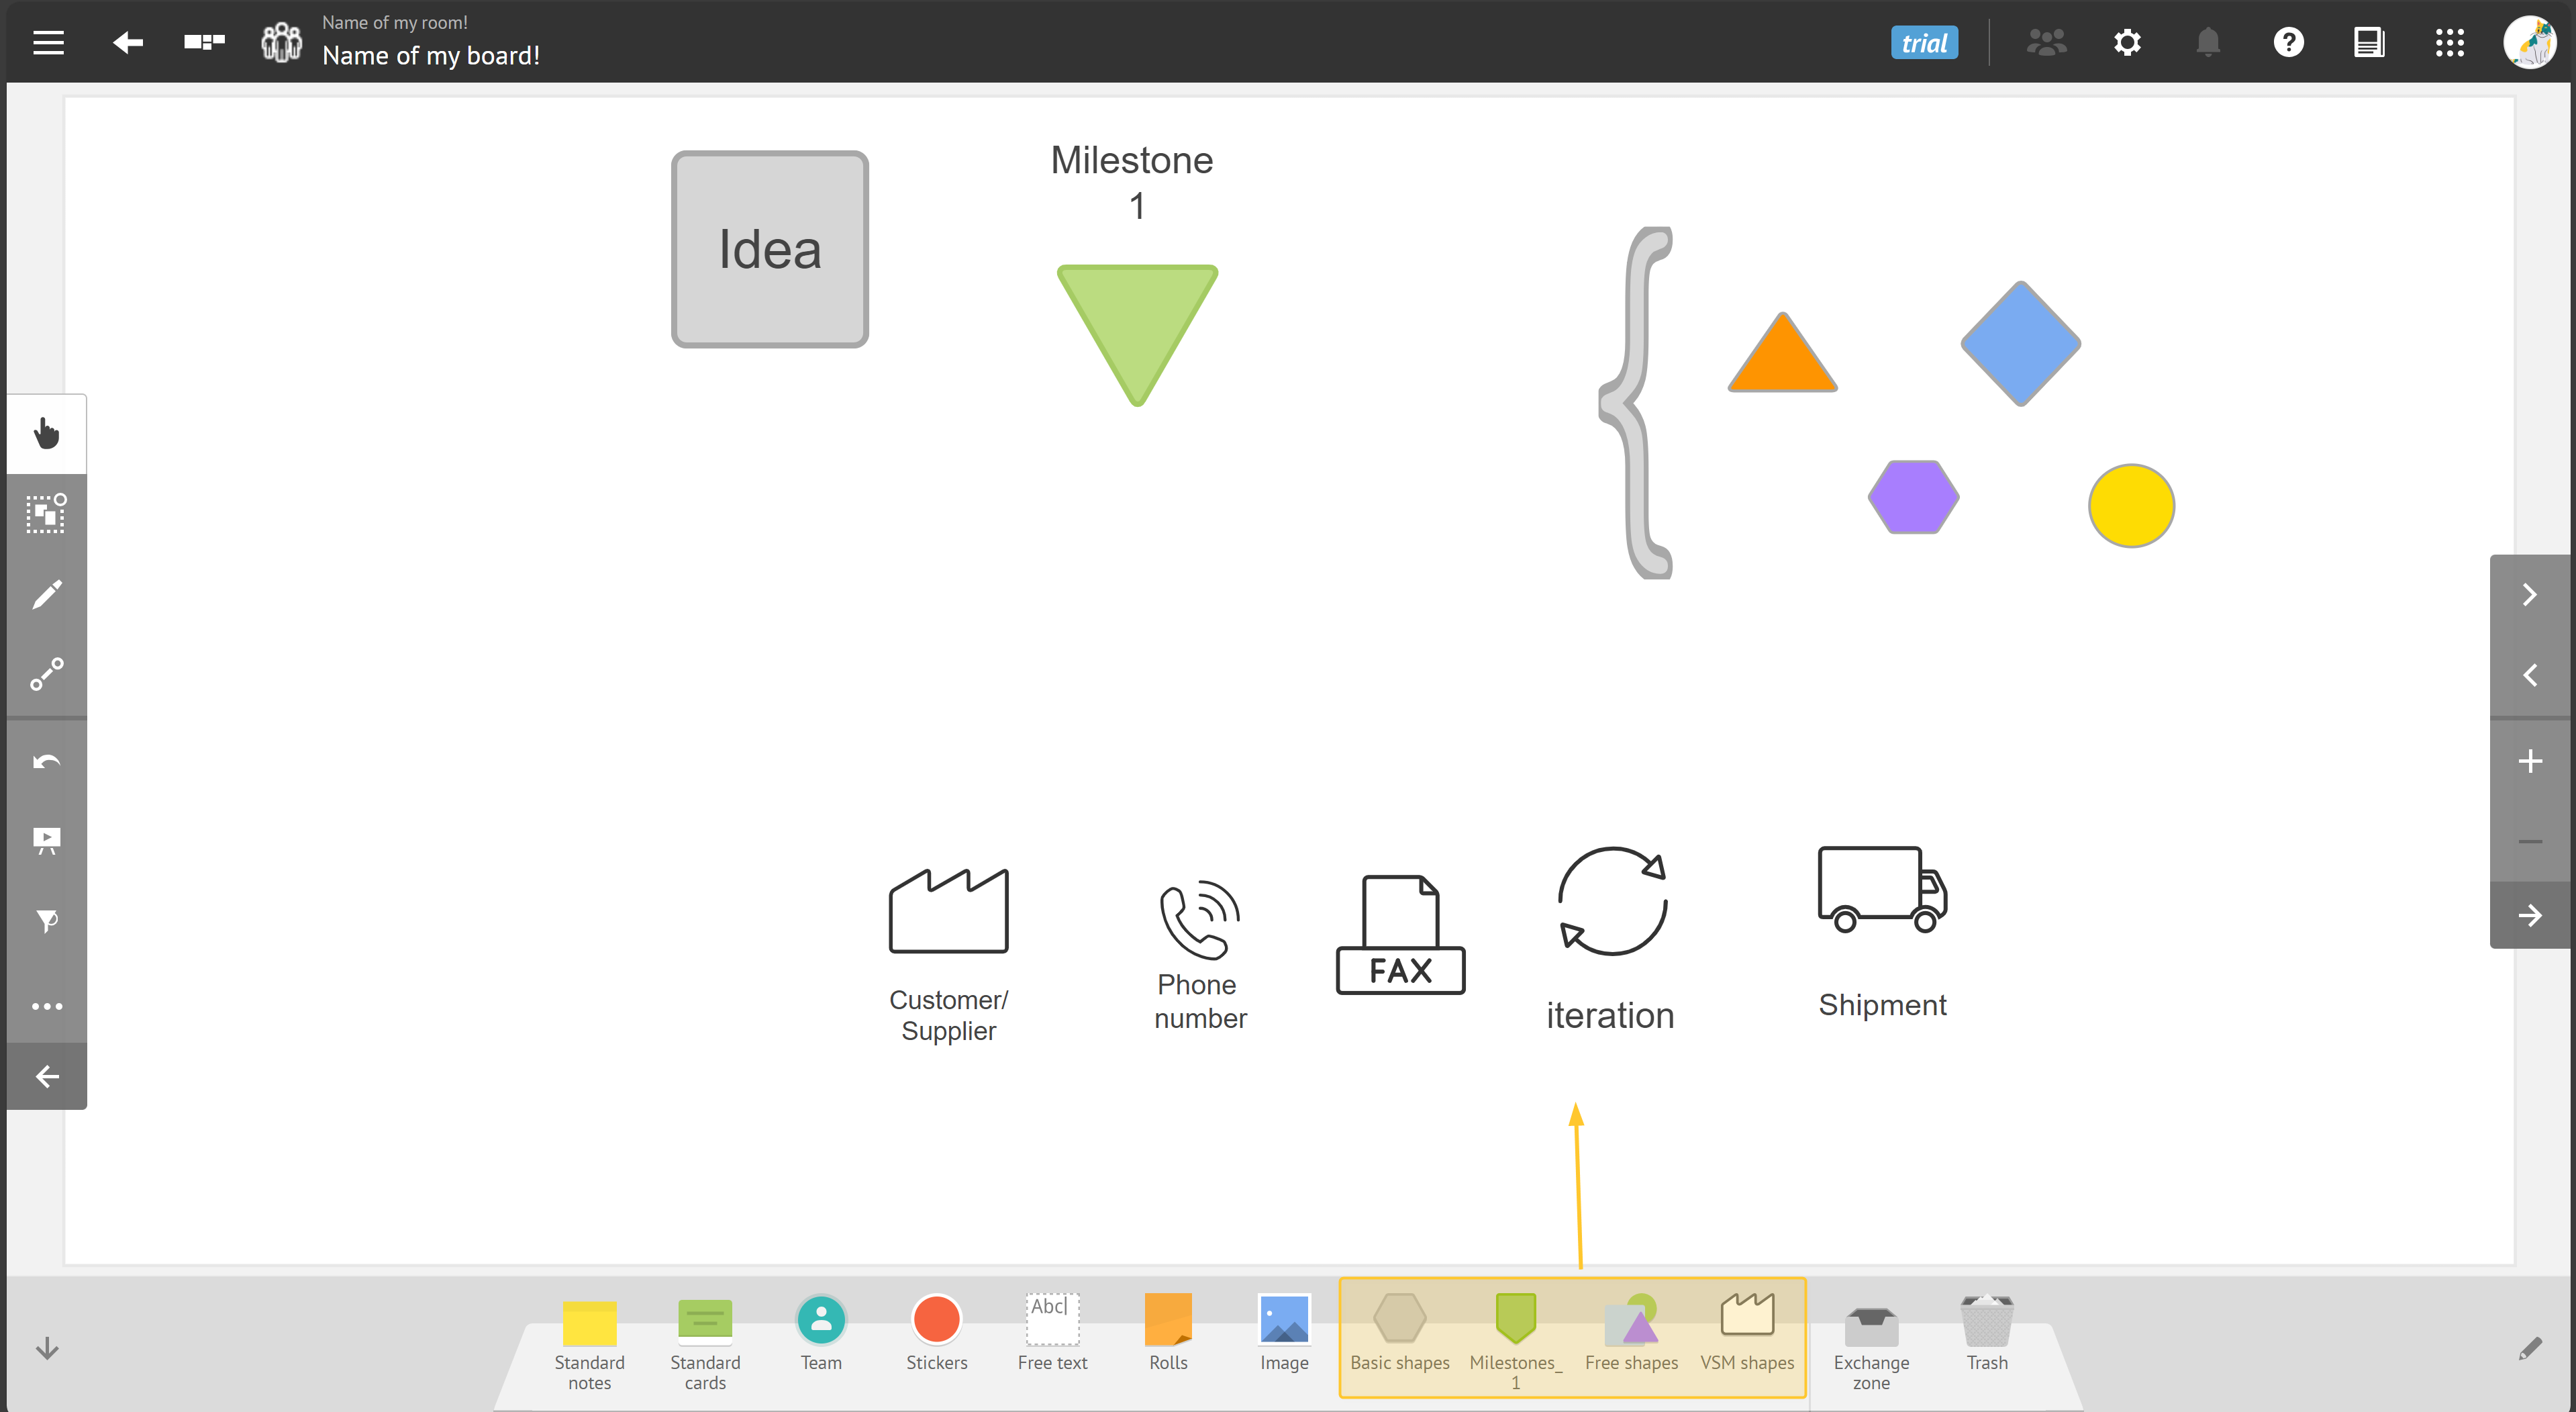Open the filter funnel tool
This screenshot has width=2576, height=1412.
pyautogui.click(x=46, y=921)
